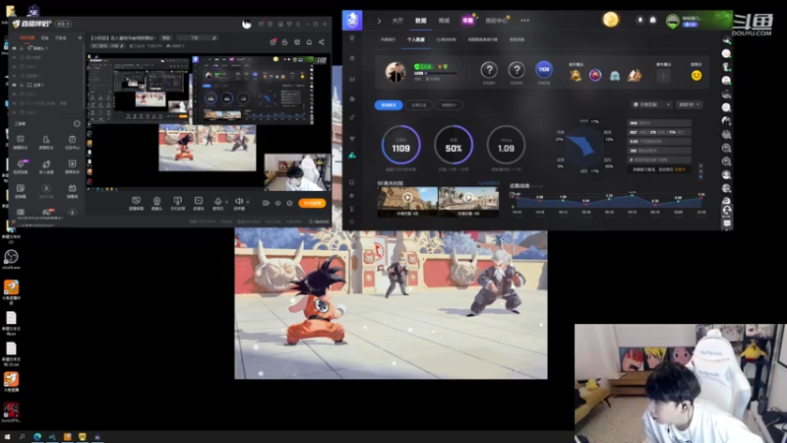
Task: Open the match type dropdown above the radar chart
Action: click(x=651, y=104)
